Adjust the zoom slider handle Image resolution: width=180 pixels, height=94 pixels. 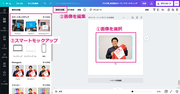pyautogui.click(x=132, y=91)
